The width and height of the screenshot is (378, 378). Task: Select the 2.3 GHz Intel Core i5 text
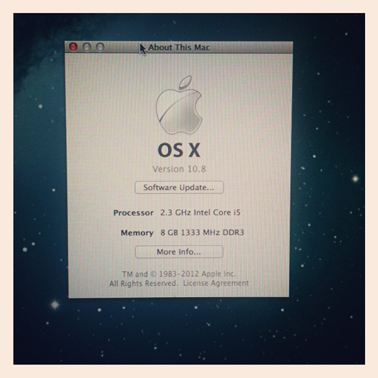(x=200, y=212)
